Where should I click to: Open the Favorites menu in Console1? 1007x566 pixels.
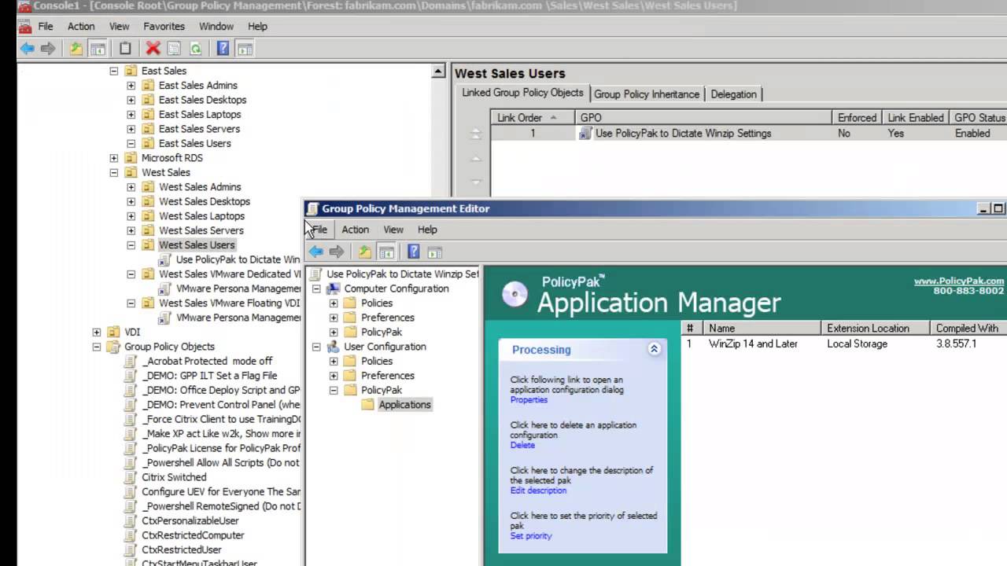click(x=164, y=26)
